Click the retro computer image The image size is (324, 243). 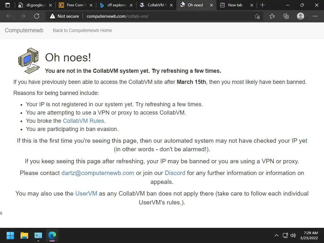pyautogui.click(x=29, y=61)
